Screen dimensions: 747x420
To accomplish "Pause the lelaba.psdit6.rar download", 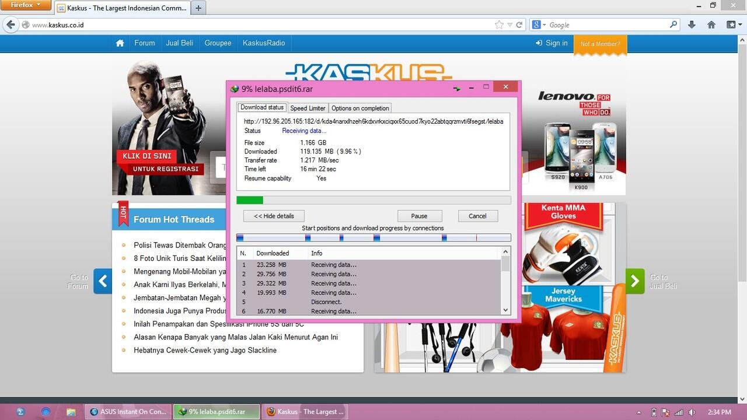I will [419, 216].
